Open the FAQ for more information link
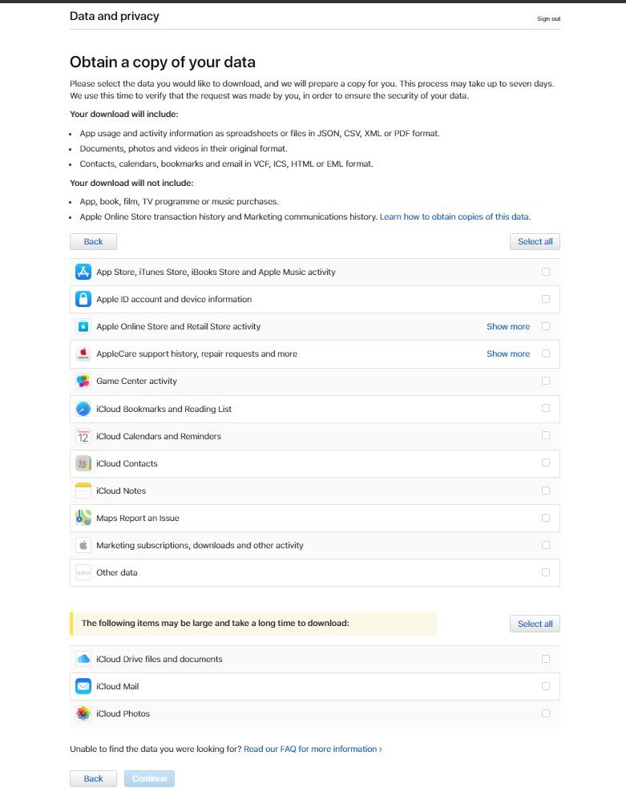Screen dimensions: 626x808 pyautogui.click(x=311, y=749)
